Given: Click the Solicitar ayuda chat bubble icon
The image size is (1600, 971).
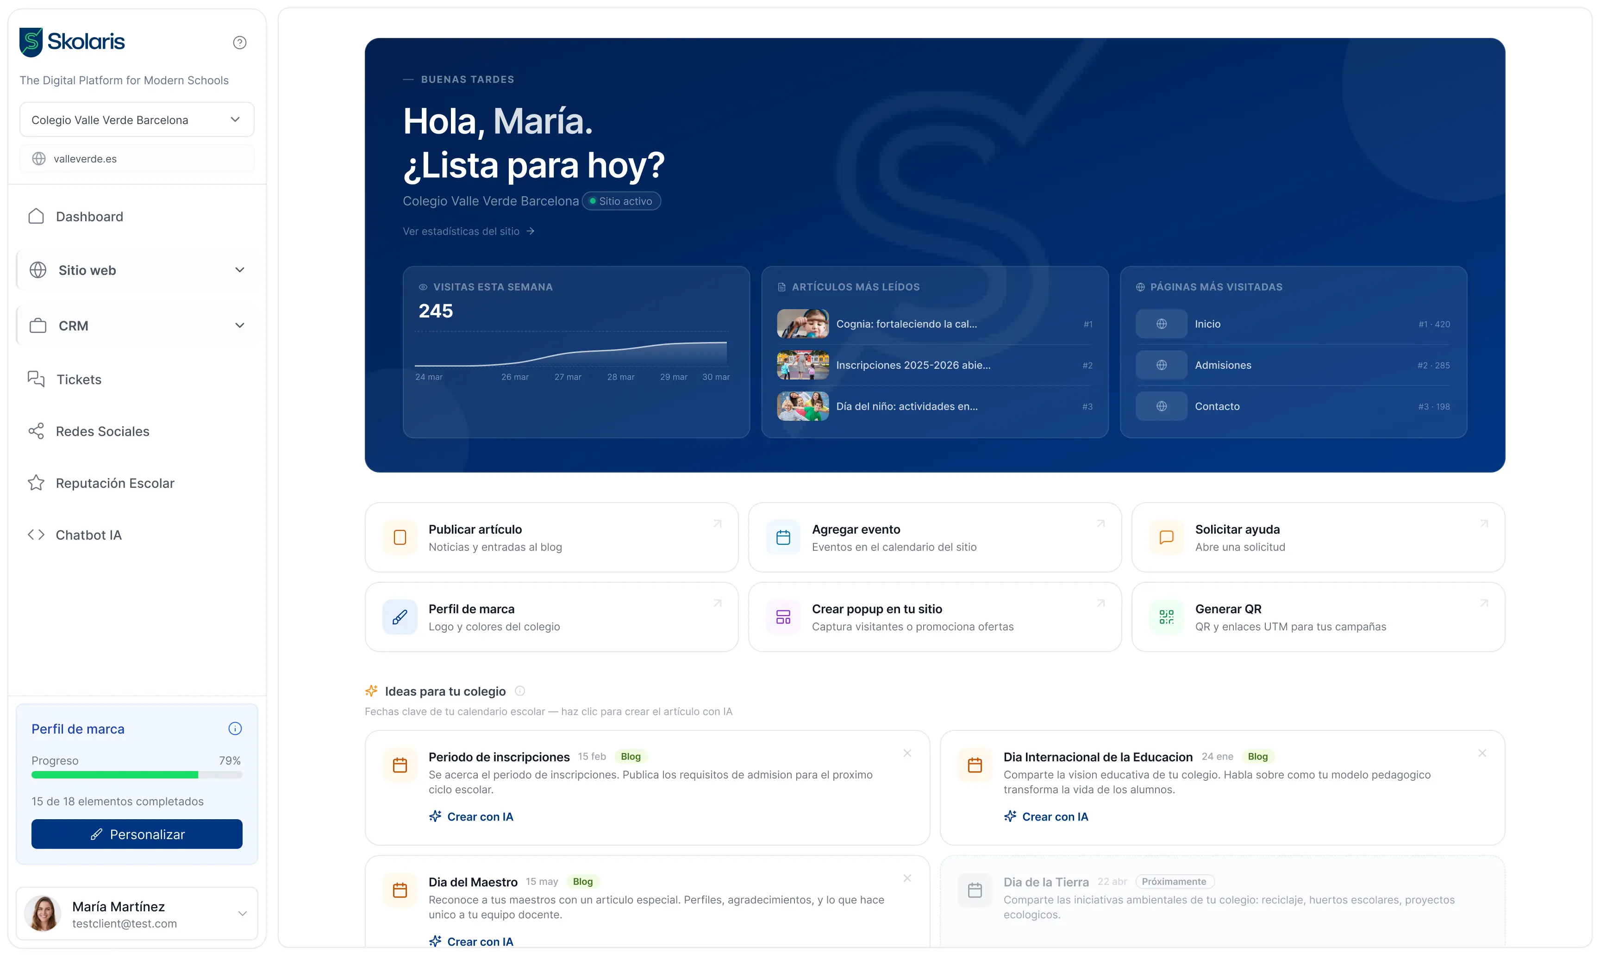Looking at the screenshot, I should click(1166, 537).
